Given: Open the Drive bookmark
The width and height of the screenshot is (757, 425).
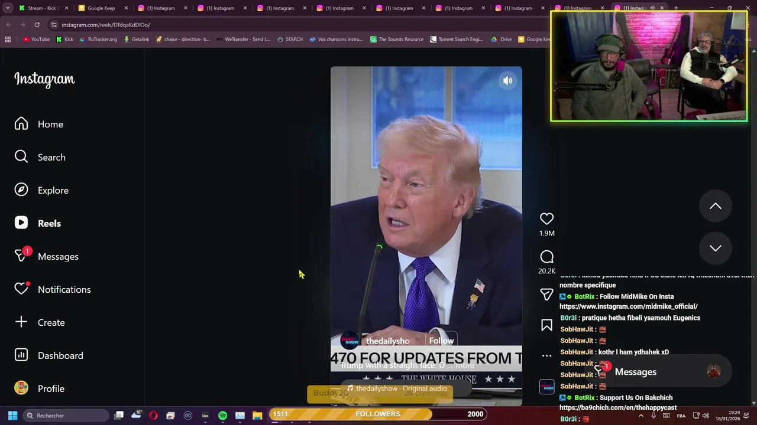Looking at the screenshot, I should point(502,40).
